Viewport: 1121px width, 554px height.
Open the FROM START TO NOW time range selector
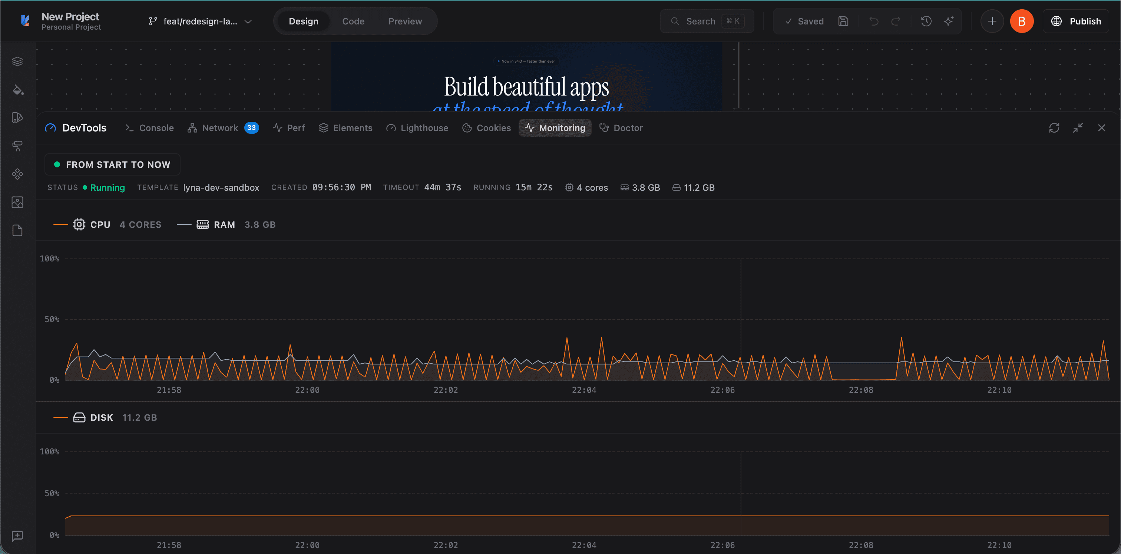pyautogui.click(x=112, y=164)
